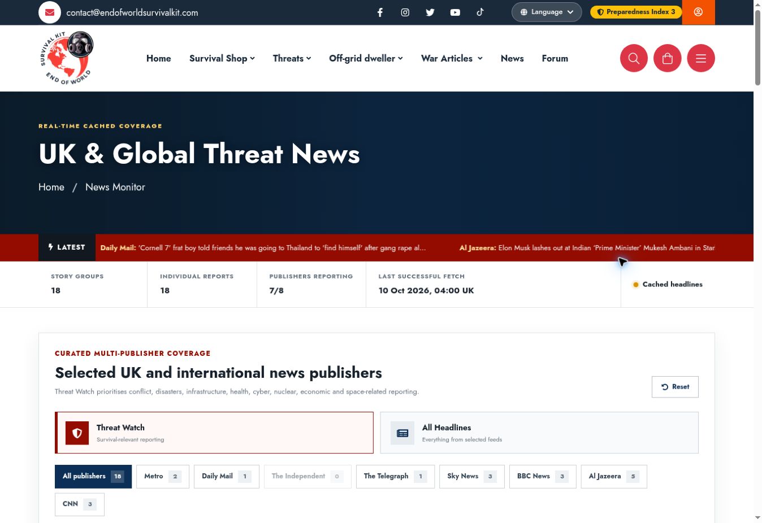Image resolution: width=762 pixels, height=523 pixels.
Task: Filter headlines by Al Jazeera
Action: point(614,477)
